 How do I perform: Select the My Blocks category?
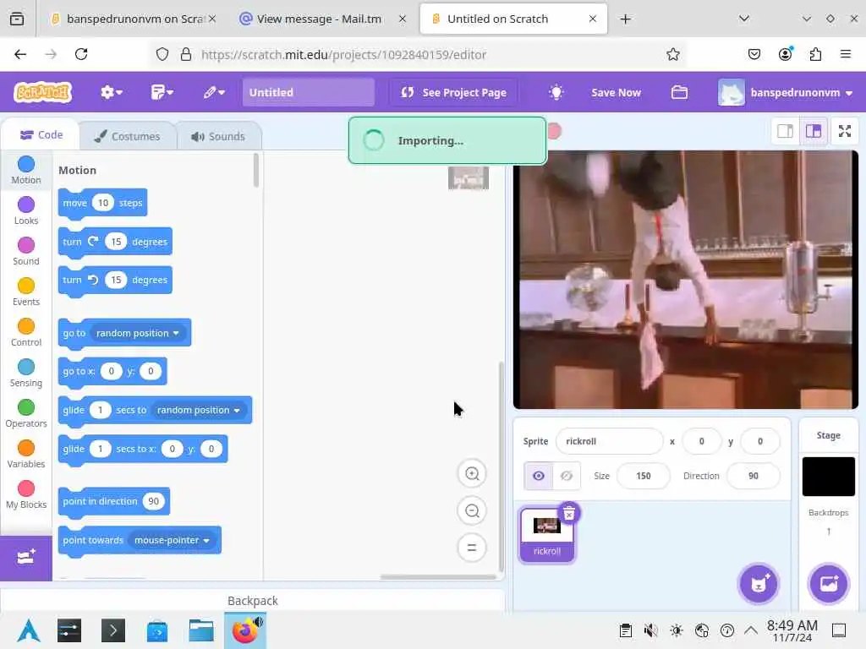[26, 494]
